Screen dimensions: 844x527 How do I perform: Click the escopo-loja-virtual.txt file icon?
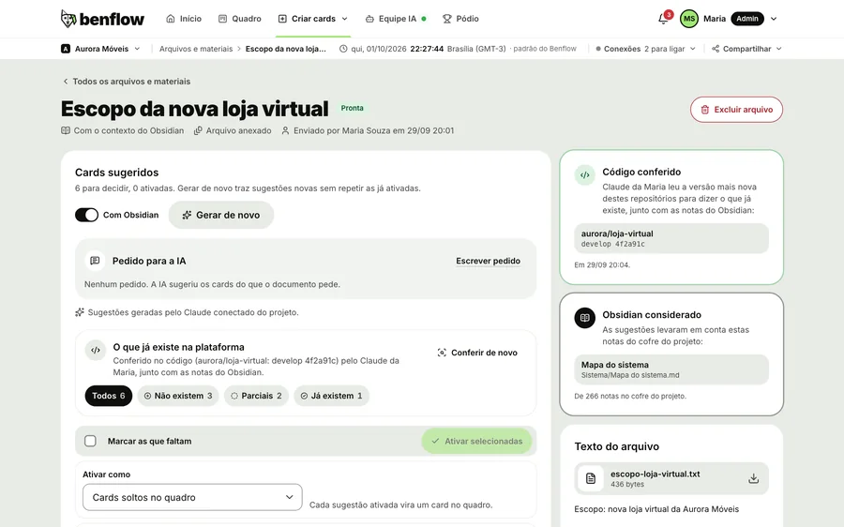(591, 478)
